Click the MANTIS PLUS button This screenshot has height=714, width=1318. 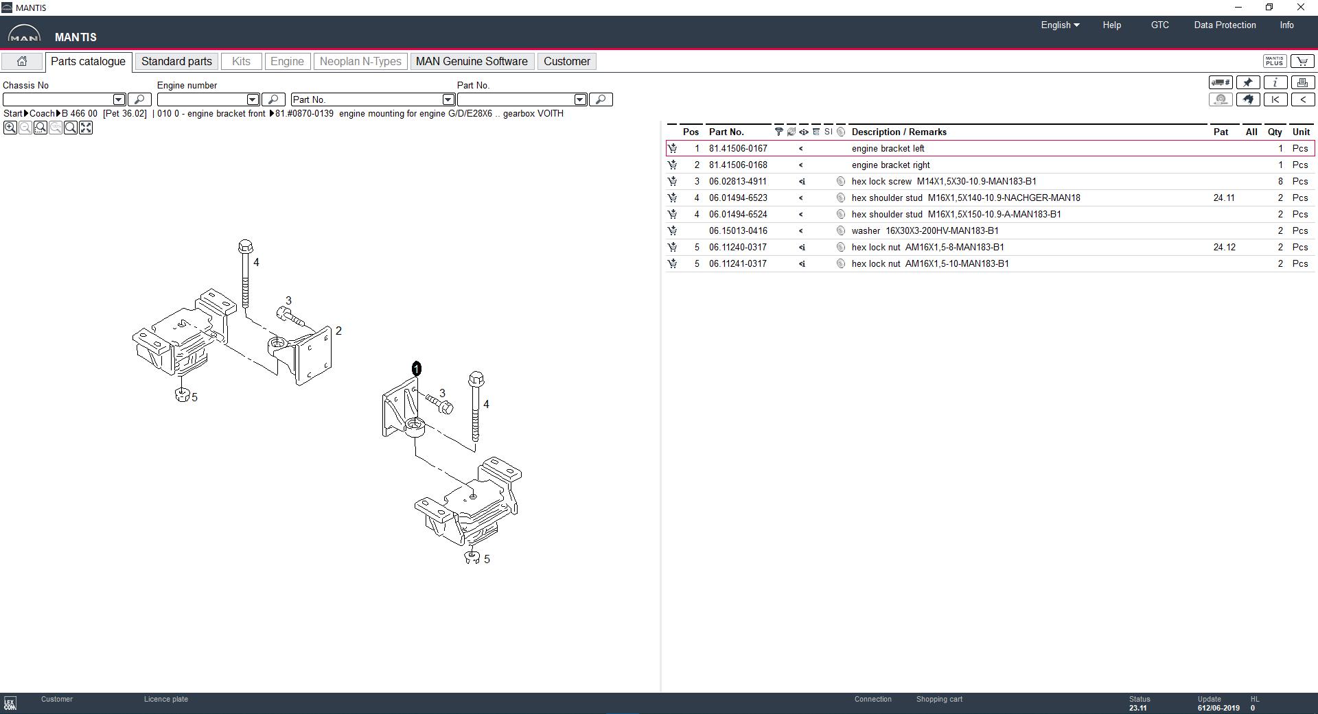click(x=1275, y=62)
